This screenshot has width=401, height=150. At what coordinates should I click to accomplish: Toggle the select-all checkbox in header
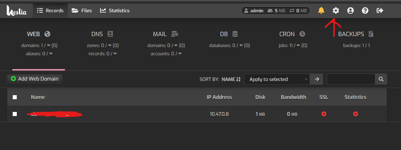click(x=15, y=97)
